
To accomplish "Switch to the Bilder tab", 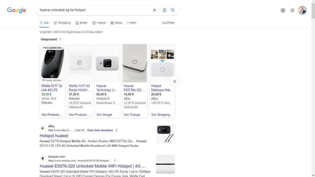I will [x=81, y=23].
